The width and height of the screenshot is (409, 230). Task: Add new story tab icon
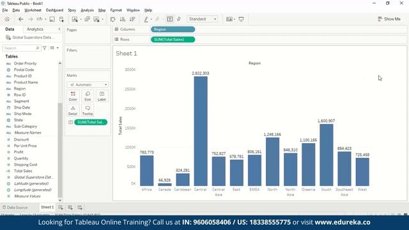tap(80, 207)
